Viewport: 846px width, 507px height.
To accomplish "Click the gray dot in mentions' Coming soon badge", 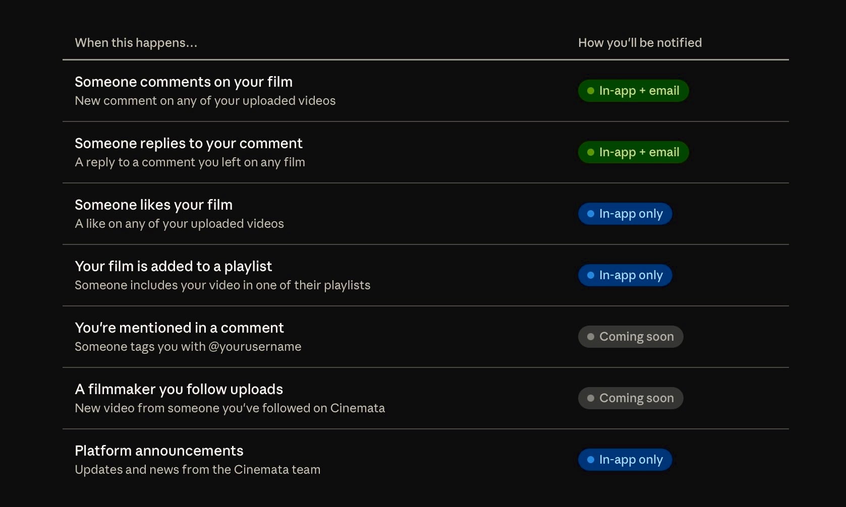I will point(591,337).
